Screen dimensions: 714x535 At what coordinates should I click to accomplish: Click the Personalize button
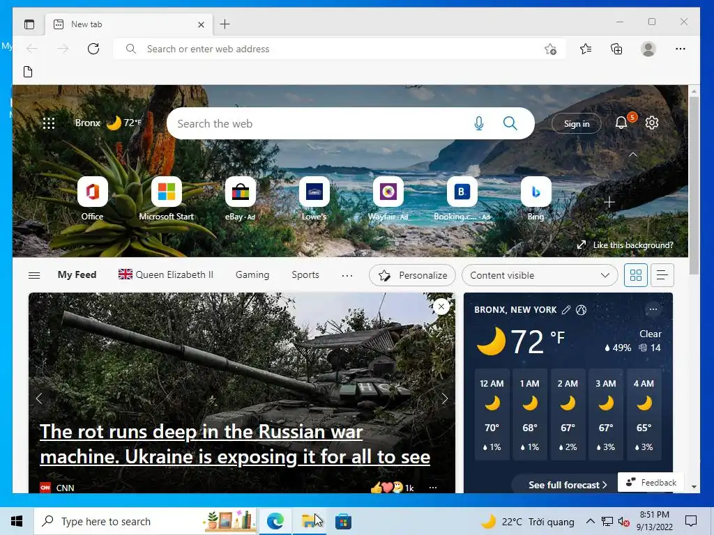click(x=412, y=275)
